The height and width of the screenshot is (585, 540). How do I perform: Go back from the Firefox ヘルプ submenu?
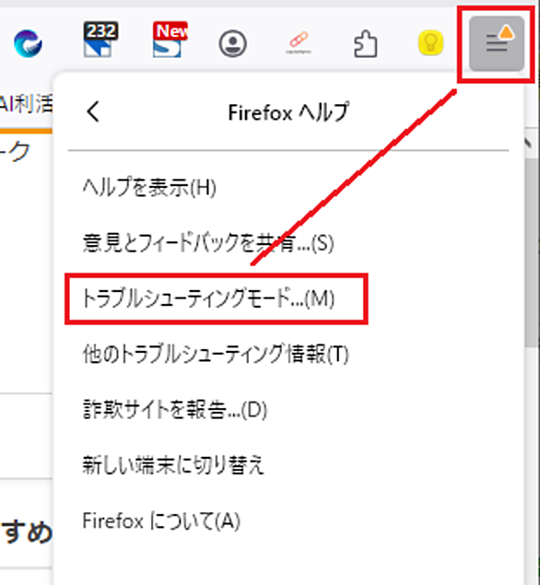tap(93, 111)
